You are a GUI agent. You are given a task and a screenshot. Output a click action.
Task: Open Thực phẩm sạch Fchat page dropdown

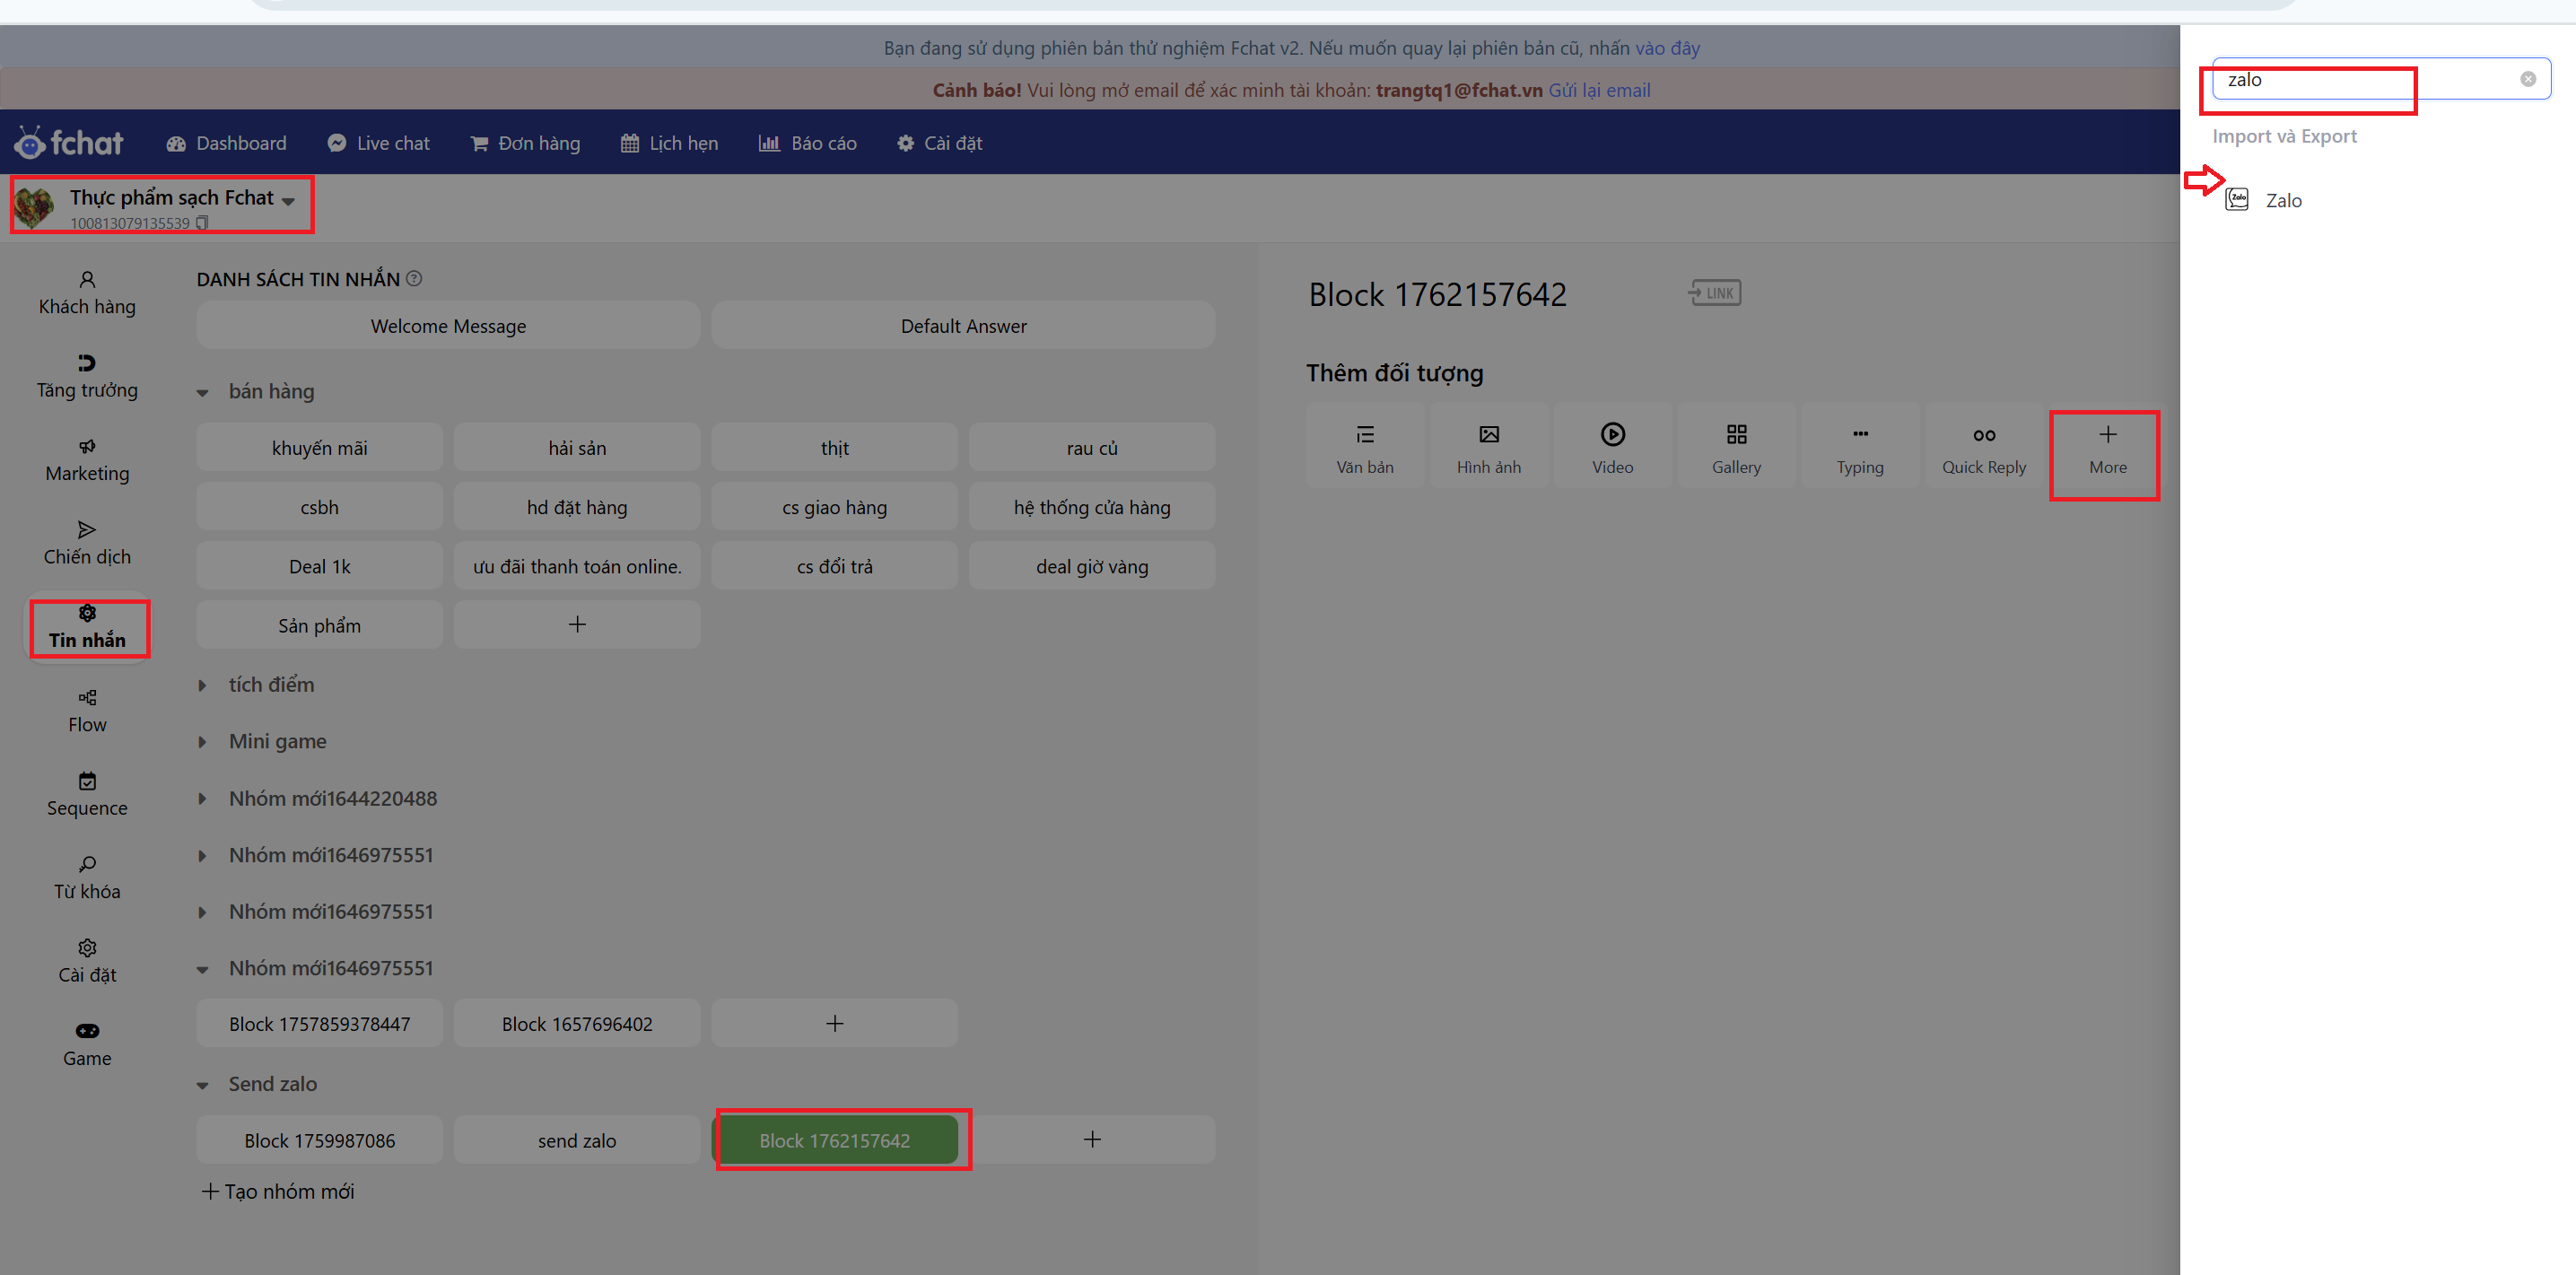pos(289,200)
